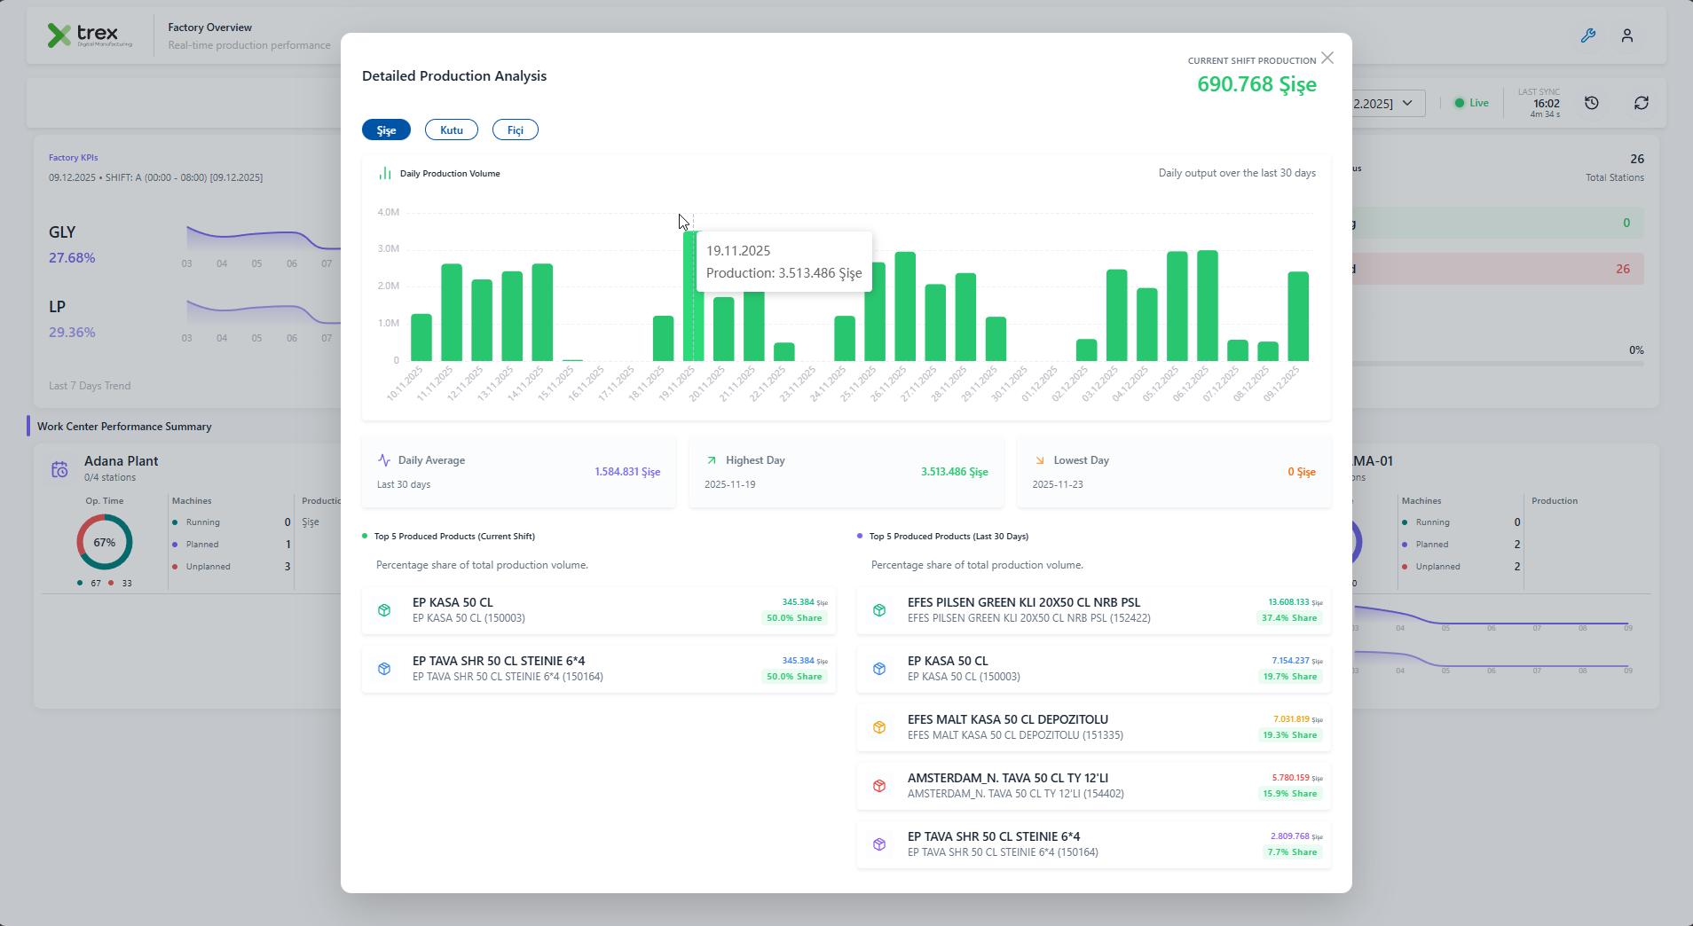This screenshot has width=1693, height=926.
Task: Click the Trex logo
Action: click(90, 35)
